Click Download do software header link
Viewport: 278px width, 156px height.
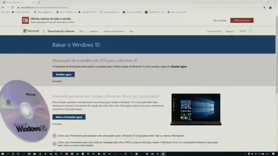61,31
